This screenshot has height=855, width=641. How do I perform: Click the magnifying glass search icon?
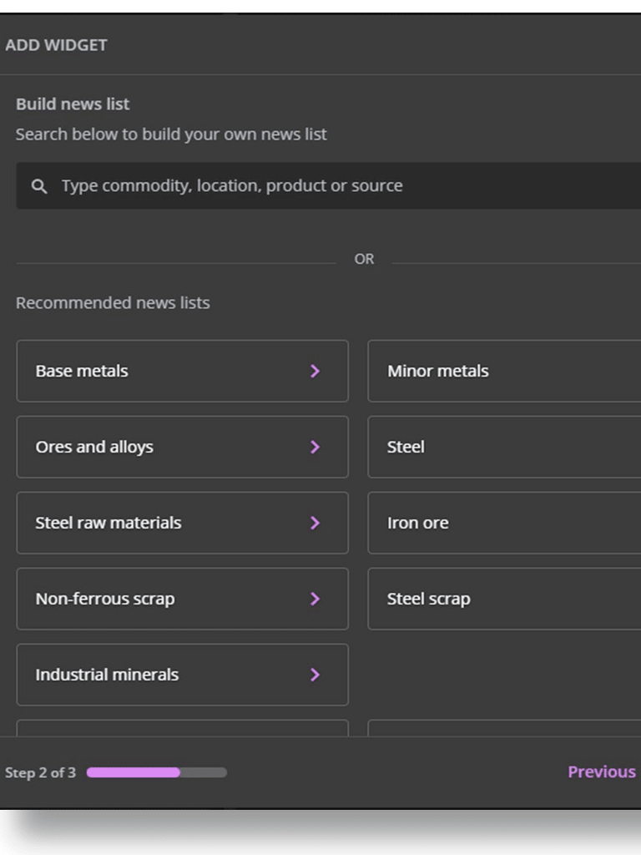pyautogui.click(x=38, y=186)
